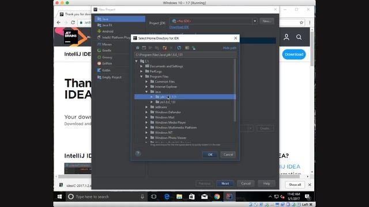
Task: Expand the Common Files folder
Action: point(146,82)
